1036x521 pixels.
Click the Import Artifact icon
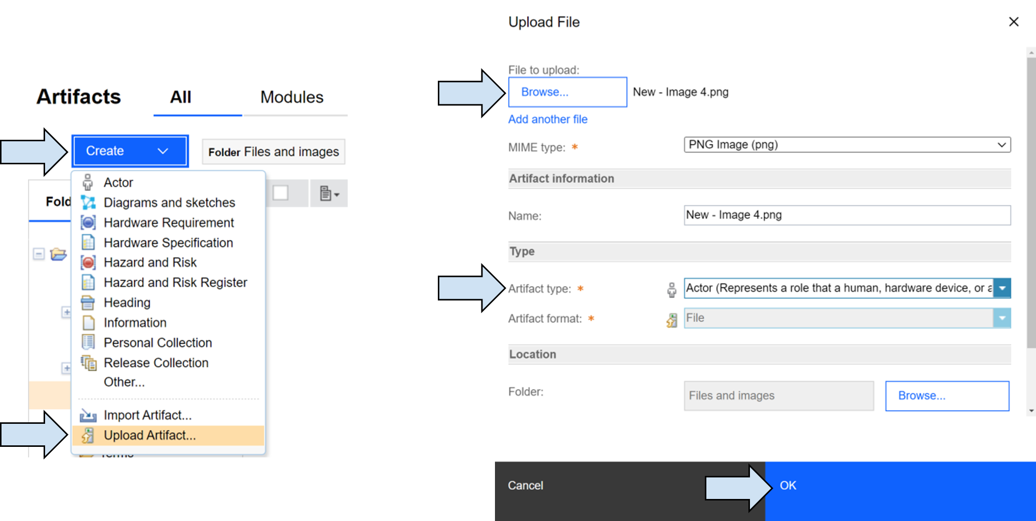pyautogui.click(x=88, y=415)
